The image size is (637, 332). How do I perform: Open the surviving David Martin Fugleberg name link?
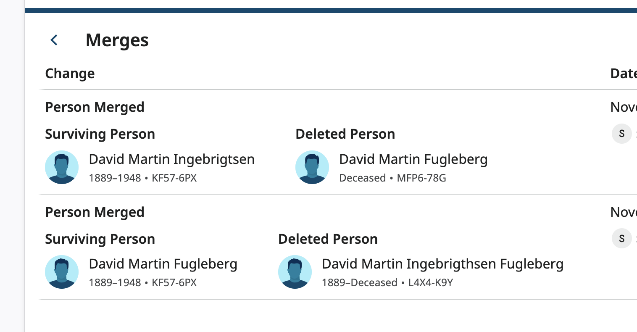click(163, 264)
